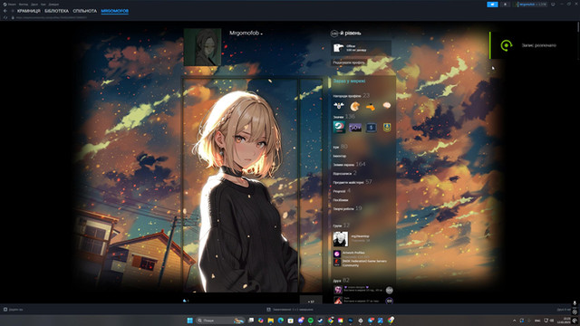This screenshot has width=580, height=326.
Task: Open the notifications bell in title bar
Action: [506, 5]
